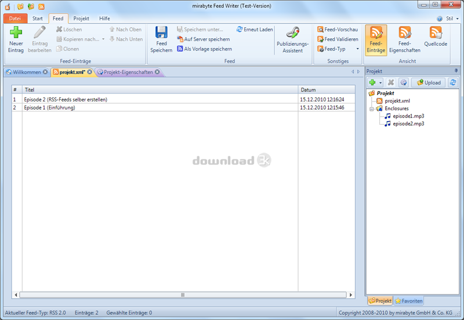Click Löschen in the Feed-Einträge group
This screenshot has height=320, width=464.
69,30
